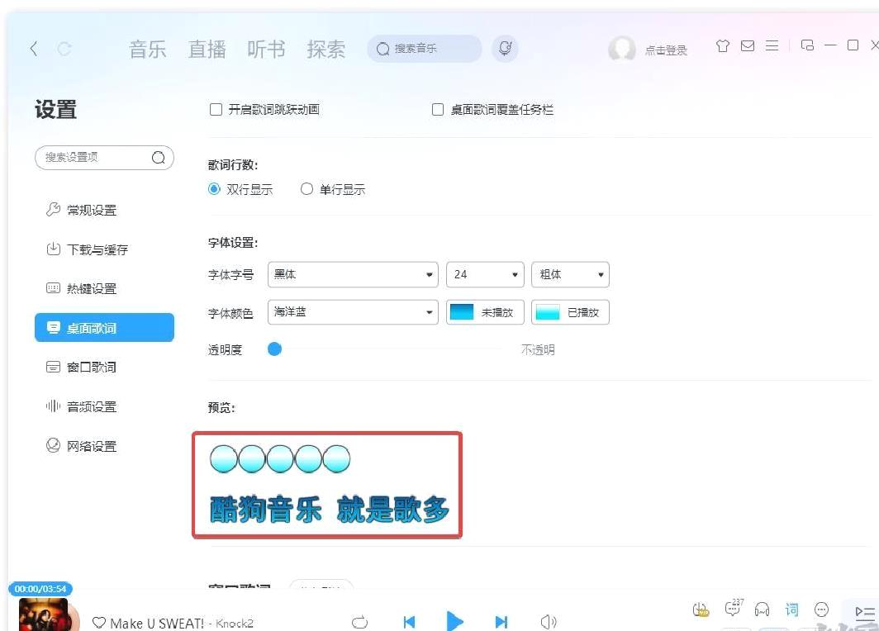Click the magnifier in settings search box
Screen dimensions: 879x631
[x=159, y=158]
